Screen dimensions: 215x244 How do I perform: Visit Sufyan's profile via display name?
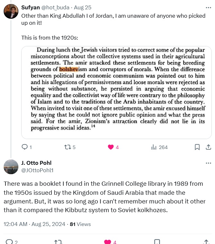pyautogui.click(x=31, y=7)
